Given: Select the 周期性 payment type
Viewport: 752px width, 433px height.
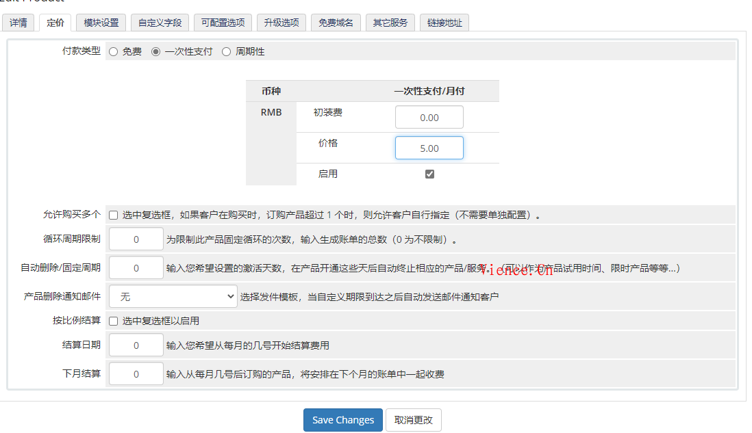Looking at the screenshot, I should (x=226, y=51).
